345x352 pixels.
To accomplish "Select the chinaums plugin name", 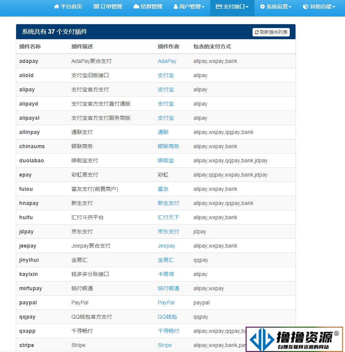I will (32, 146).
